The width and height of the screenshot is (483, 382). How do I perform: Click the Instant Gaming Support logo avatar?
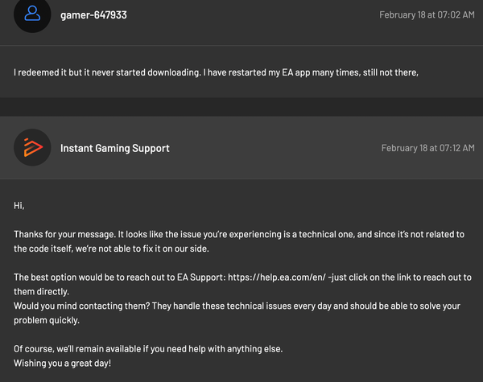tap(33, 147)
